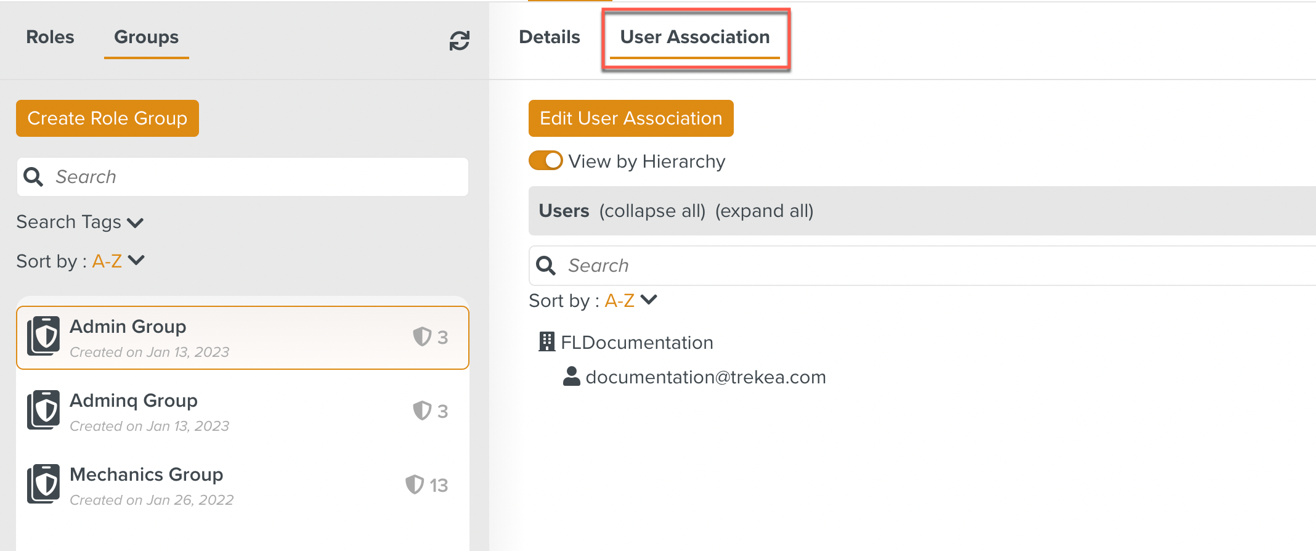Click the expand all link
The image size is (1316, 551).
click(764, 211)
